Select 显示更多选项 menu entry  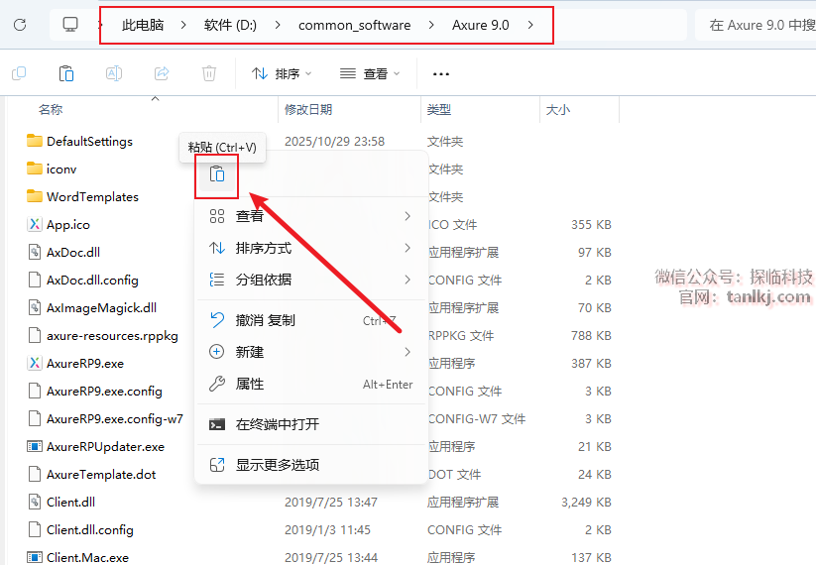278,465
